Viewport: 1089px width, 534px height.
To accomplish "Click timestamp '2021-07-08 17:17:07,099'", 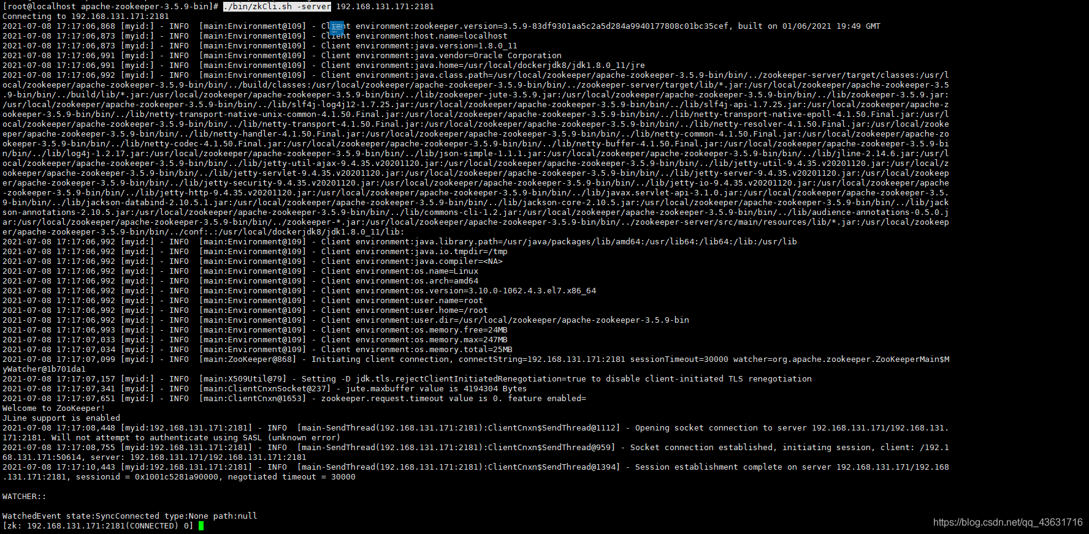I will pyautogui.click(x=59, y=359).
